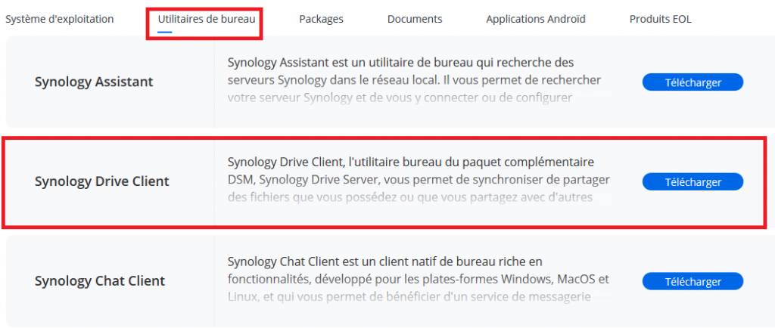Click the Synology Drive Client description text
Image resolution: width=775 pixels, height=328 pixels.
click(419, 180)
